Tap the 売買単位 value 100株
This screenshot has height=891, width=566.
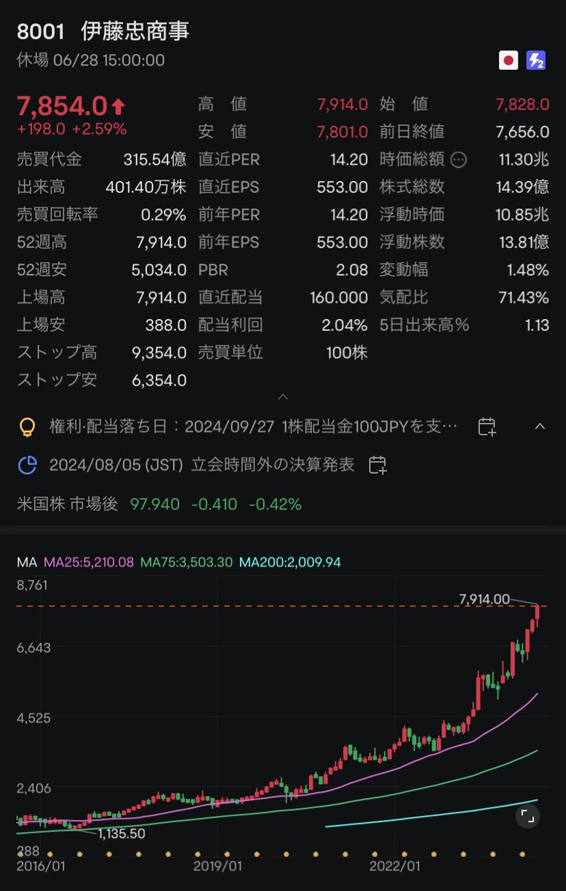click(347, 353)
